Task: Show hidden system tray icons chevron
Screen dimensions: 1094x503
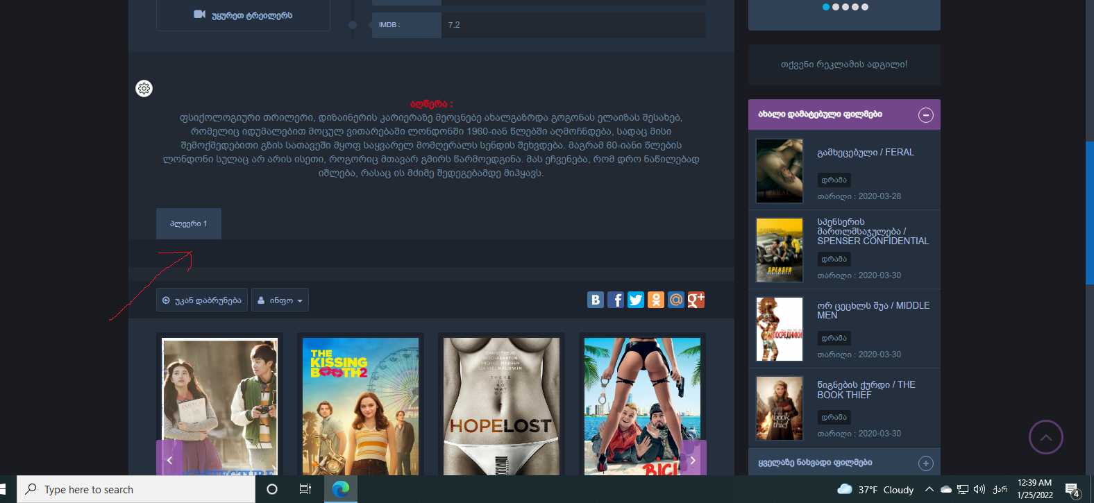Action: [x=929, y=489]
